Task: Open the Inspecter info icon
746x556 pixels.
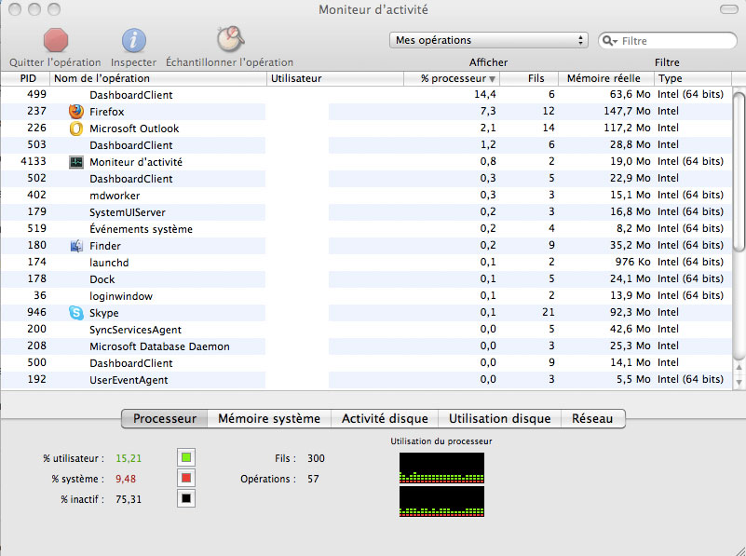Action: (x=134, y=40)
